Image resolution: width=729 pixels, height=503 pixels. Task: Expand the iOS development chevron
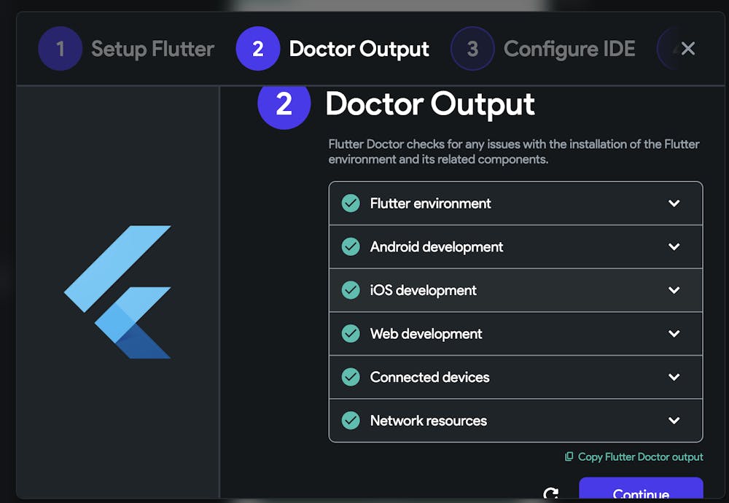(674, 290)
